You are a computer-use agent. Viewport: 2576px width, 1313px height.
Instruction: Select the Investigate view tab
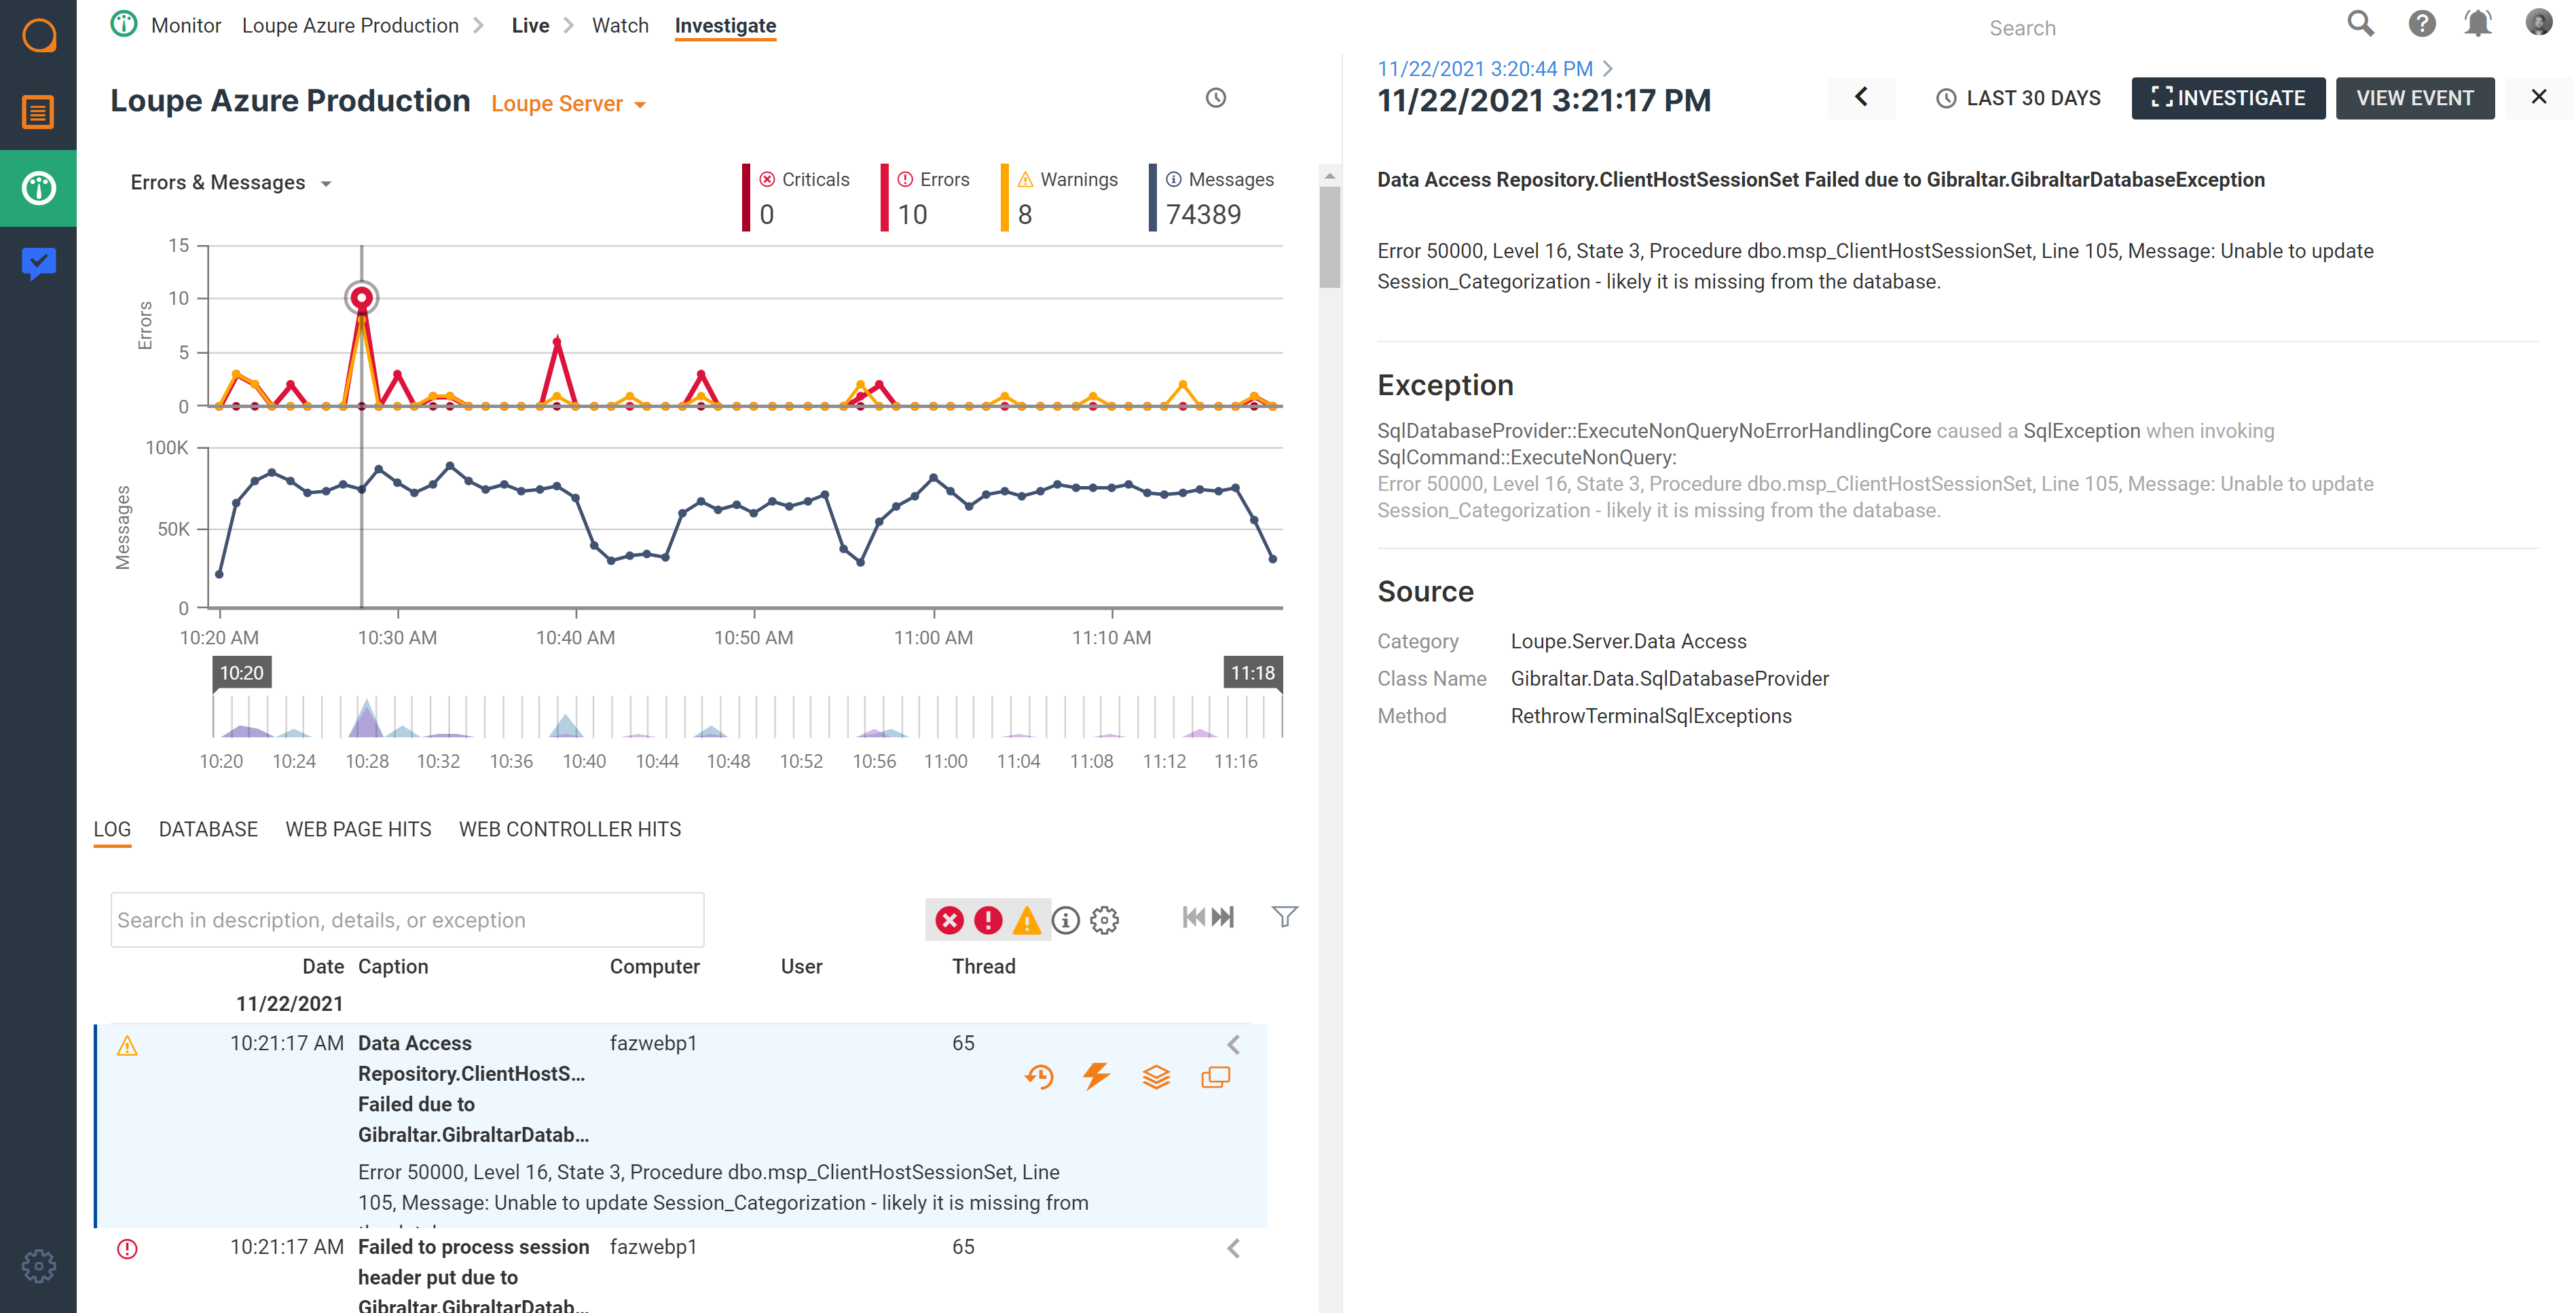point(725,25)
